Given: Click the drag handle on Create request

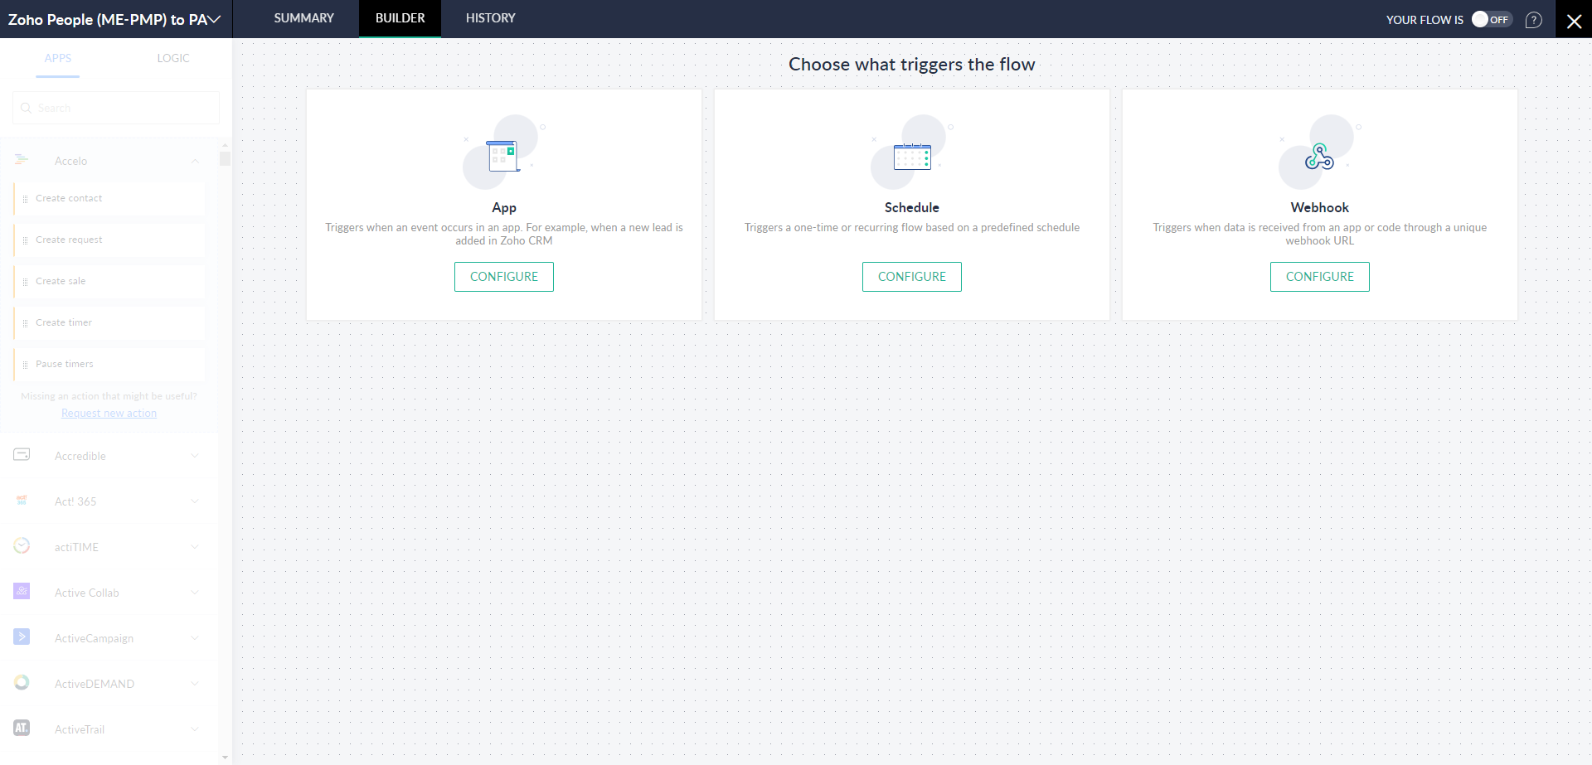Looking at the screenshot, I should [x=26, y=240].
